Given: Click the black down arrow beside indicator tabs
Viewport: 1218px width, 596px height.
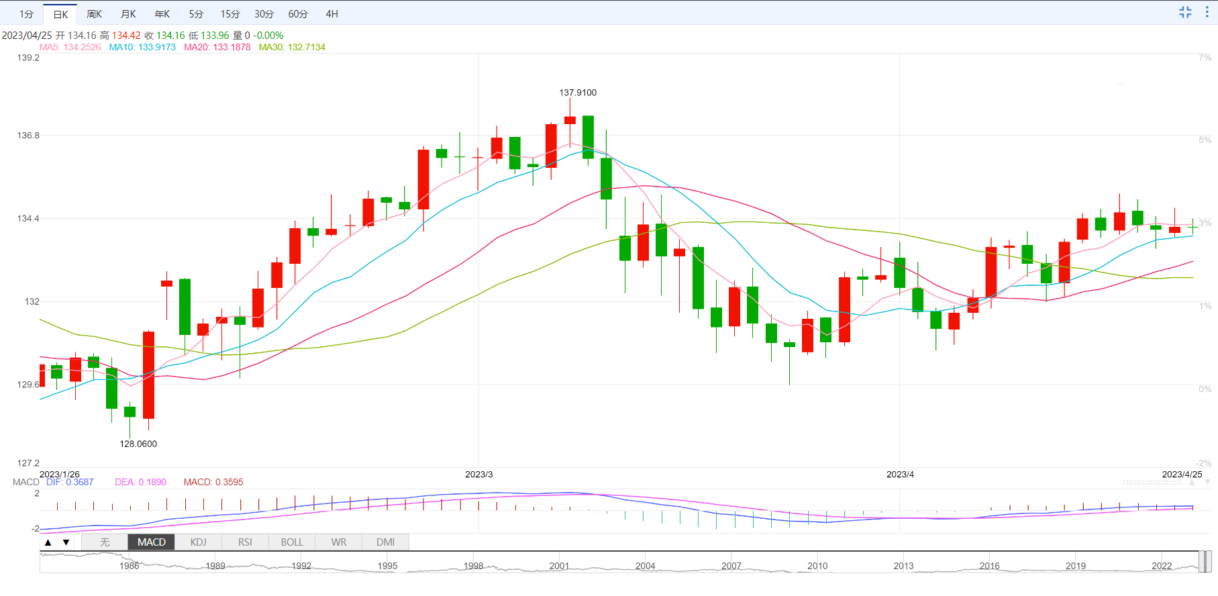Looking at the screenshot, I should (66, 542).
